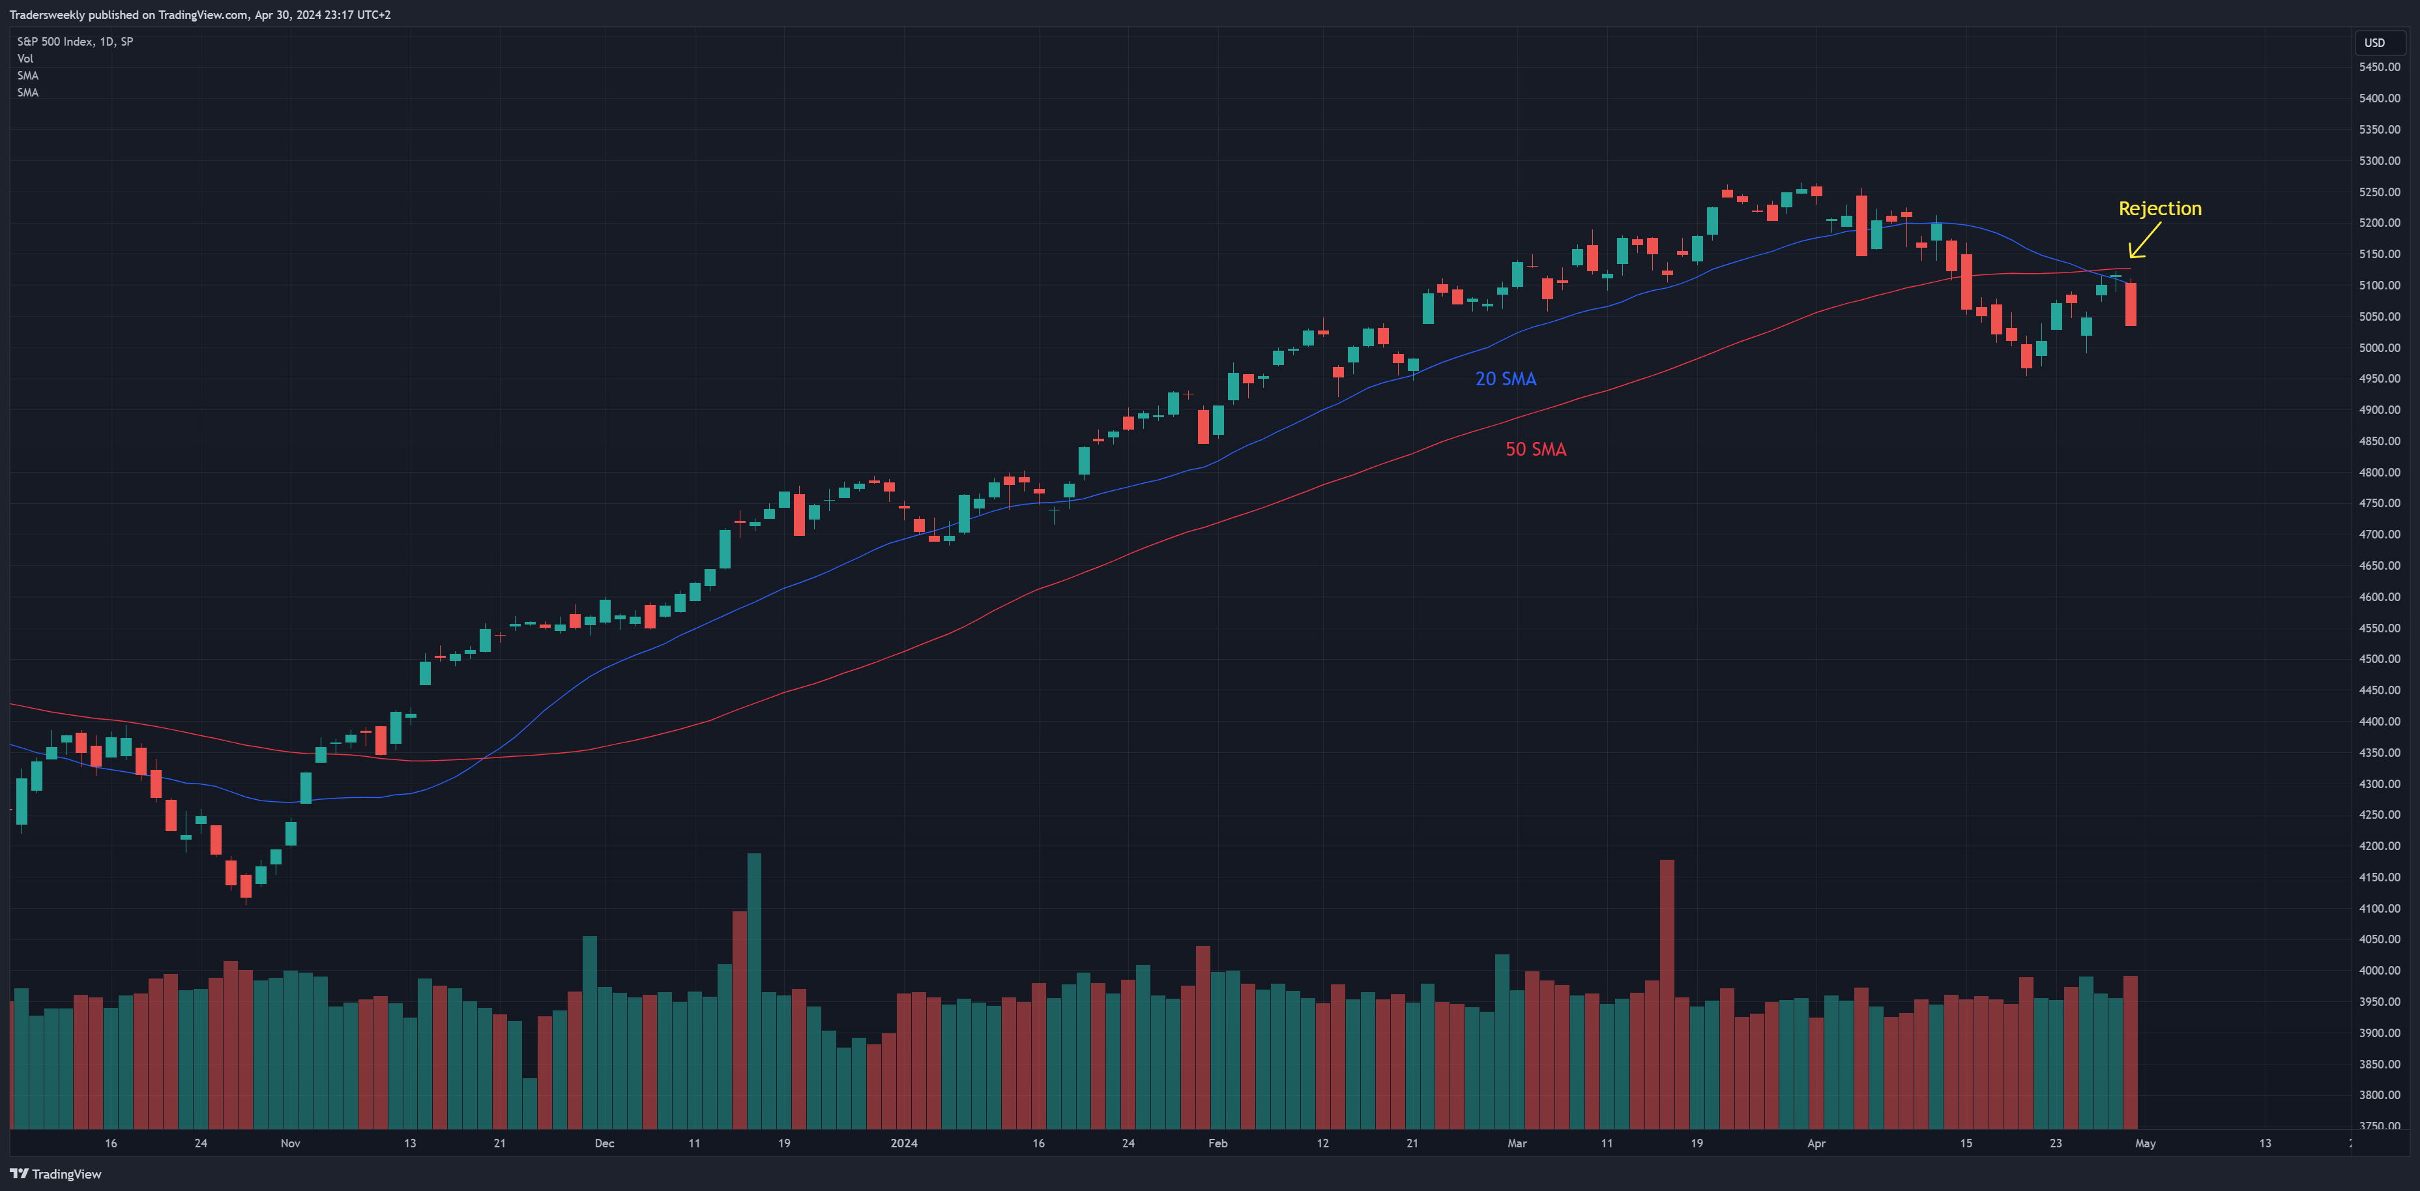
Task: Select the 'Apr' date axis label
Action: pyautogui.click(x=1816, y=1143)
